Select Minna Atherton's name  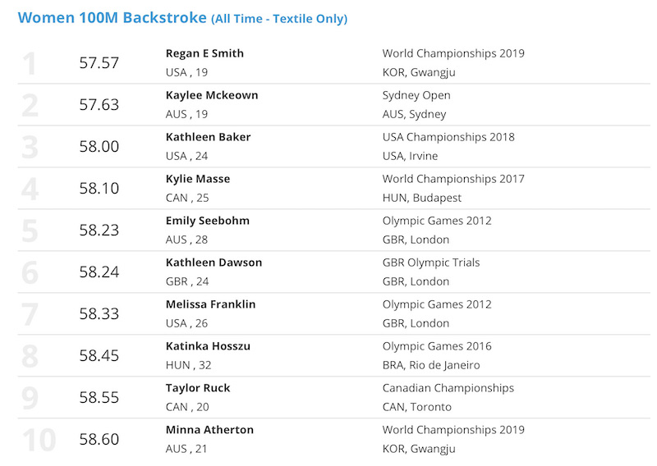[x=209, y=430]
